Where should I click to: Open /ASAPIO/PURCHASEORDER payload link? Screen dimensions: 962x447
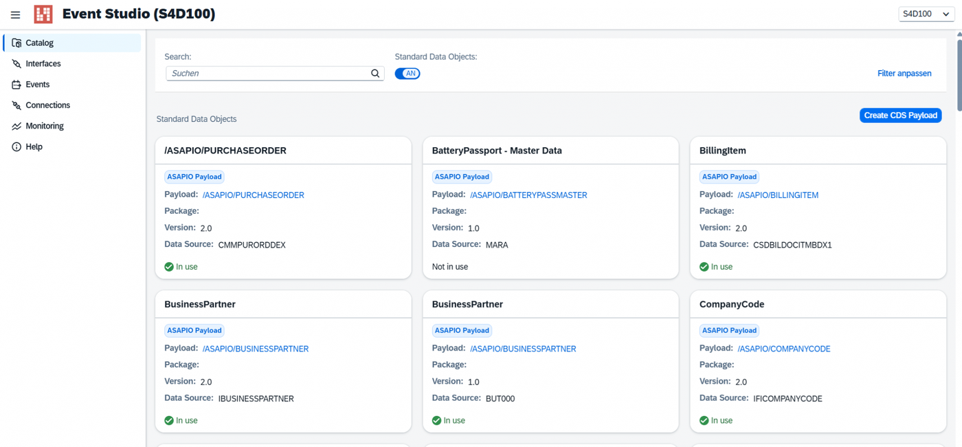coord(254,195)
